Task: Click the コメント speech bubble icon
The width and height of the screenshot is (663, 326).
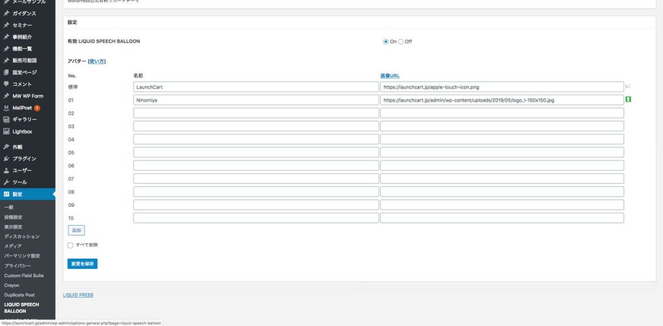Action: tap(6, 84)
